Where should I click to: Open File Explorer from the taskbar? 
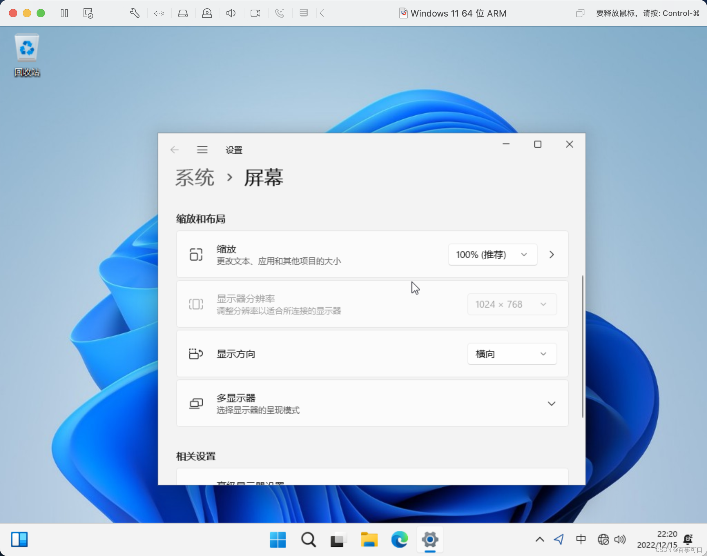(369, 539)
